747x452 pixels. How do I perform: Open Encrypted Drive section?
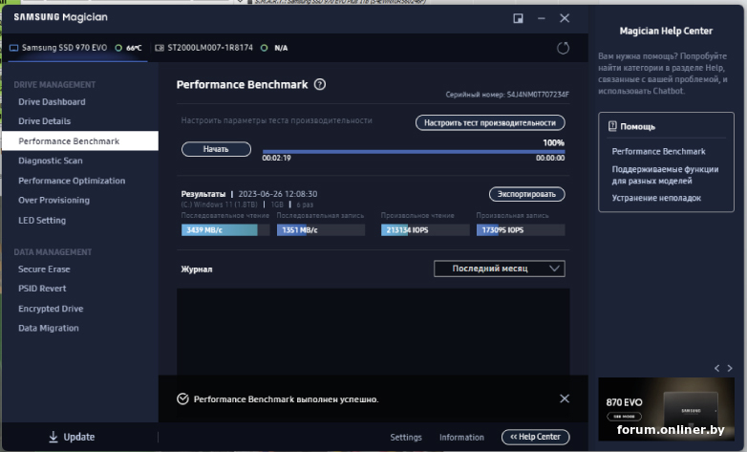tap(51, 309)
